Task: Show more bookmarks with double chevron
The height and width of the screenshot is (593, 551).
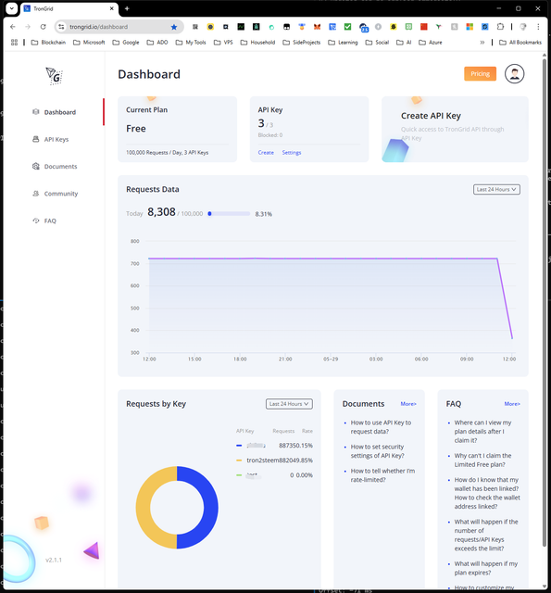Action: pos(482,43)
